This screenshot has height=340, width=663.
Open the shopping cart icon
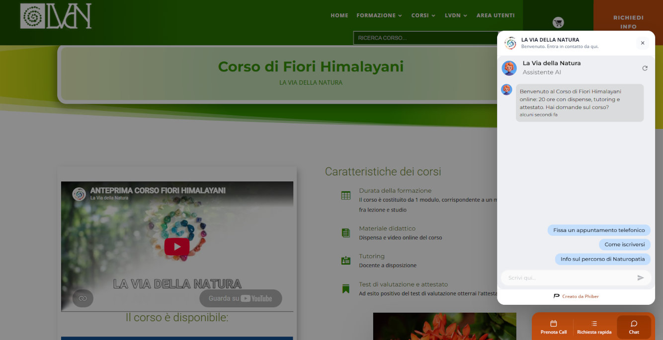click(558, 22)
